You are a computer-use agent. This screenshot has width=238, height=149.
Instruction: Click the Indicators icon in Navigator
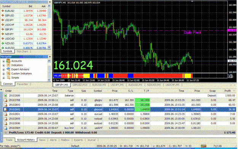(x=8, y=65)
